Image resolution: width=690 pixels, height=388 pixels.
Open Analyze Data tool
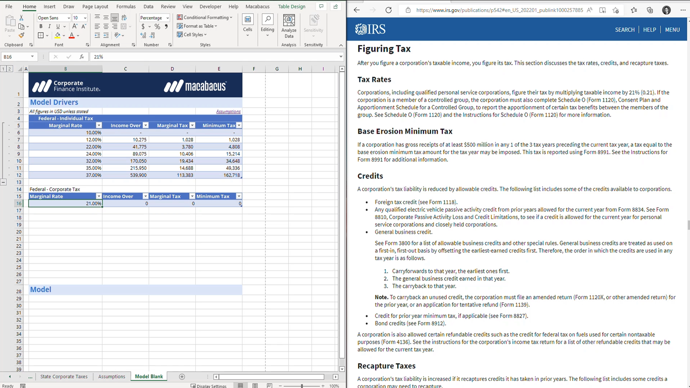coord(289,26)
